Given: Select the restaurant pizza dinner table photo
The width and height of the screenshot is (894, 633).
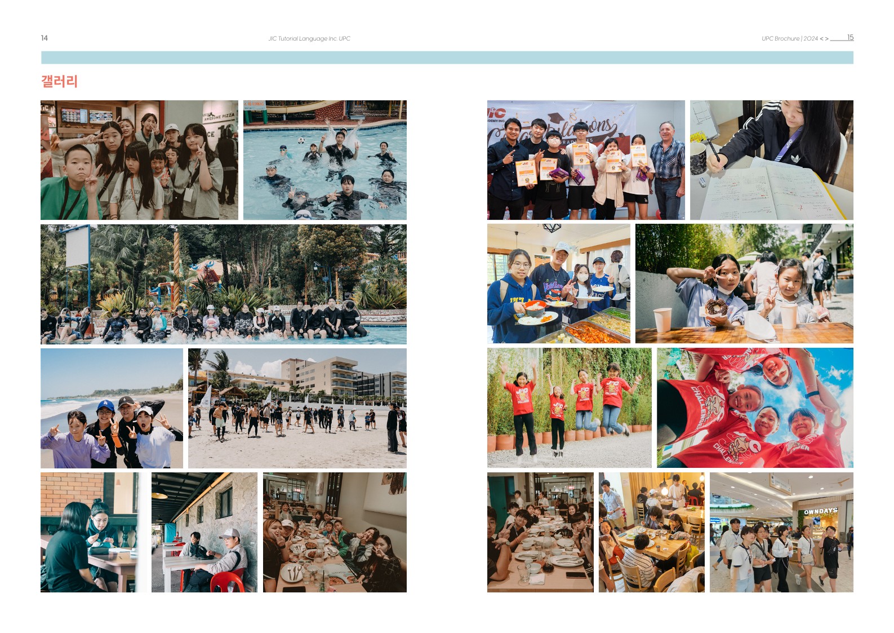Looking at the screenshot, I should pos(335,532).
